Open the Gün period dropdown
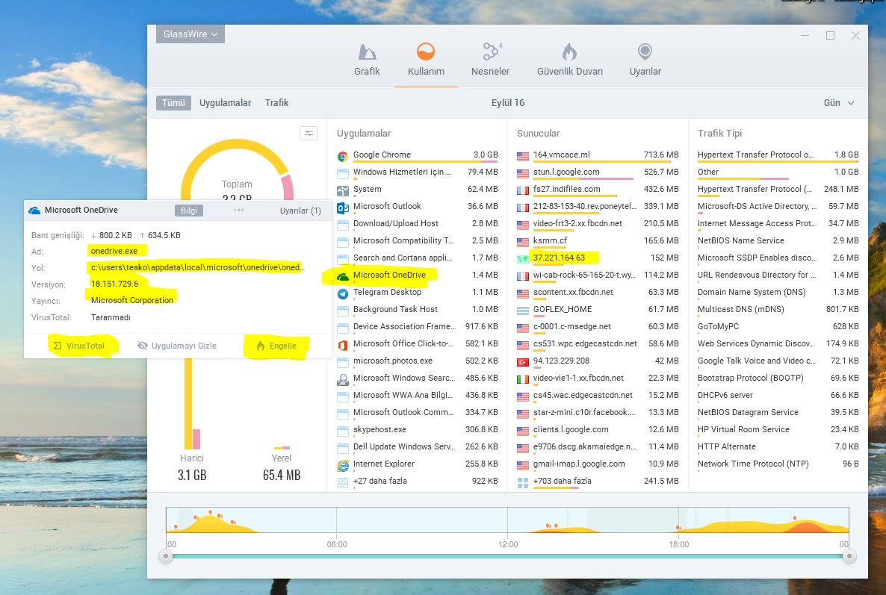 pos(838,103)
